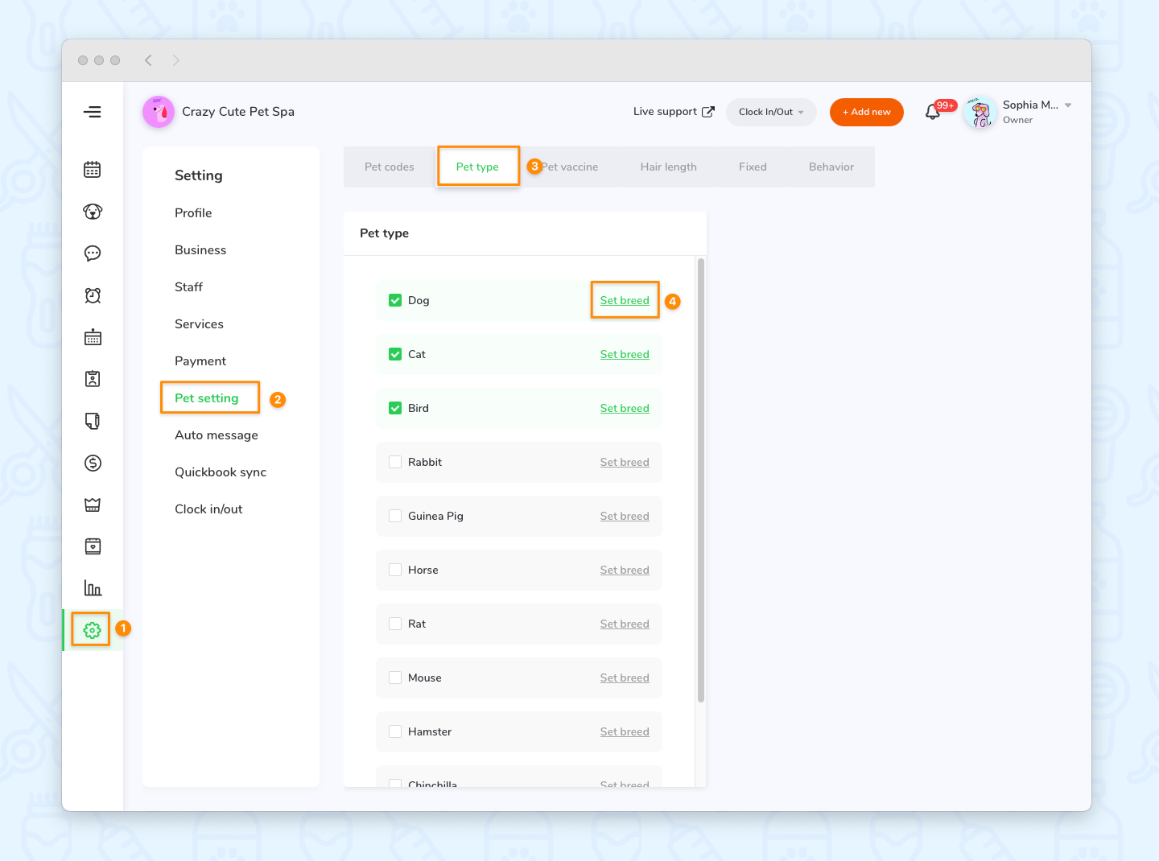Click Set breed for Guinea Pig
The width and height of the screenshot is (1159, 861).
[625, 516]
